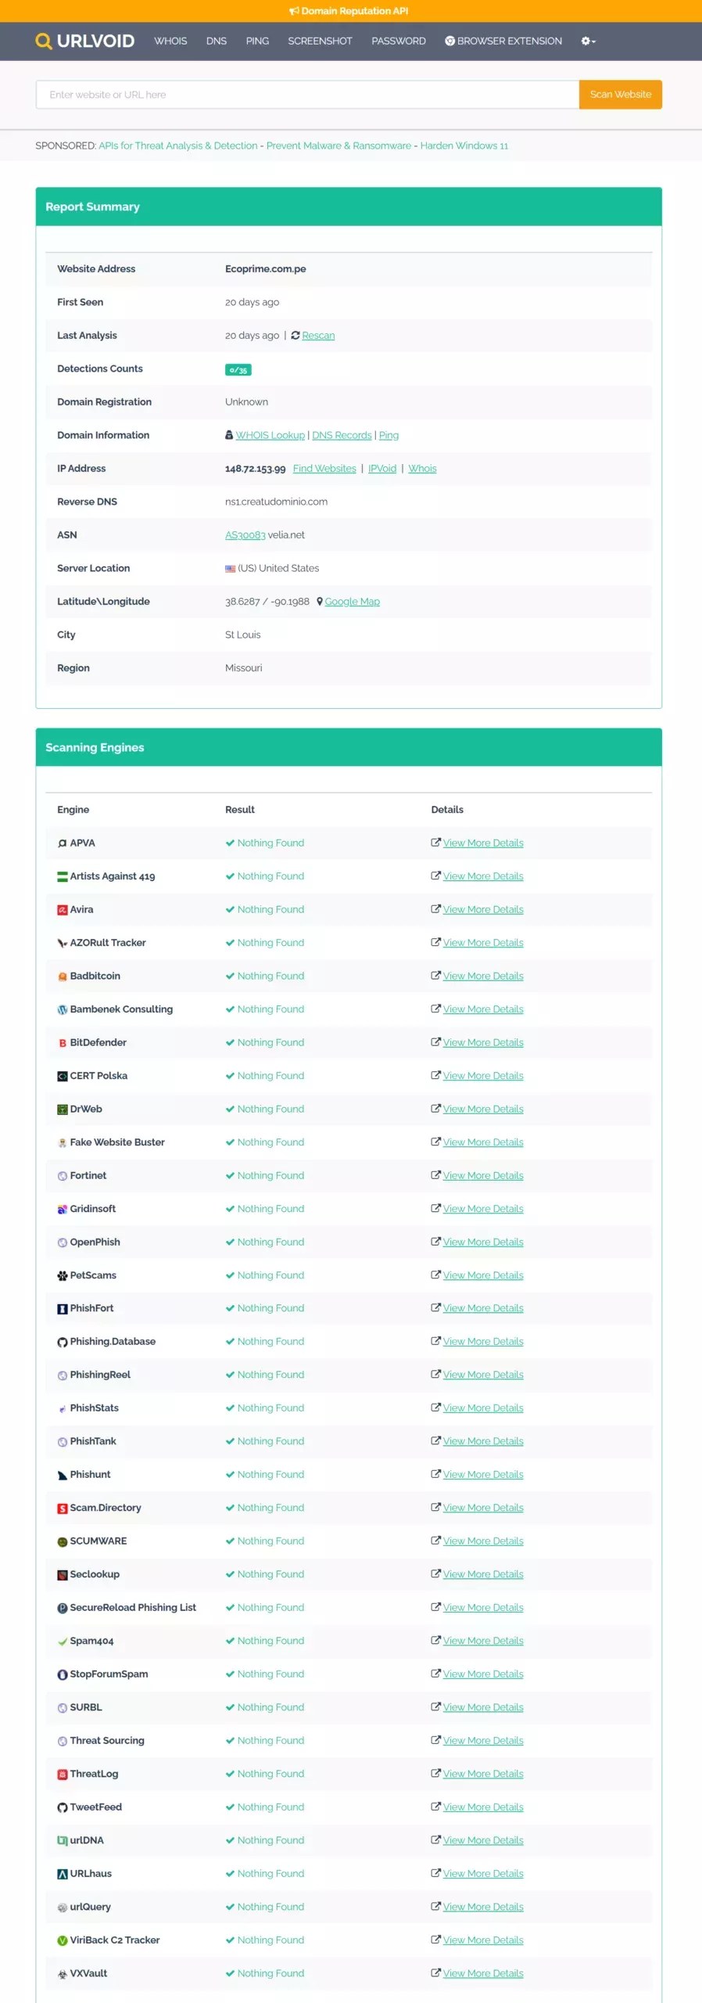Click the Seclookup engine icon
This screenshot has width=702, height=2003.
pos(63,1575)
